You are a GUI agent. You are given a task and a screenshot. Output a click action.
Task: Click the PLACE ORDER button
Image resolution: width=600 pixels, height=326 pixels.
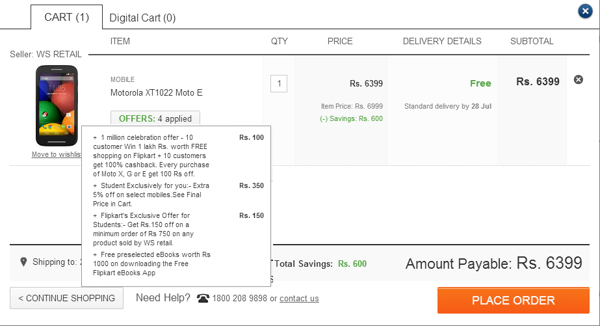coord(513,301)
